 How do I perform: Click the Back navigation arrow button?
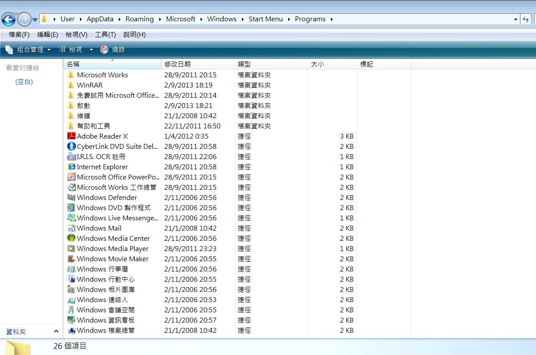9,19
